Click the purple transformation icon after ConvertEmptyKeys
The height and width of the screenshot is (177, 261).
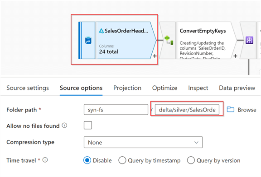[249, 40]
